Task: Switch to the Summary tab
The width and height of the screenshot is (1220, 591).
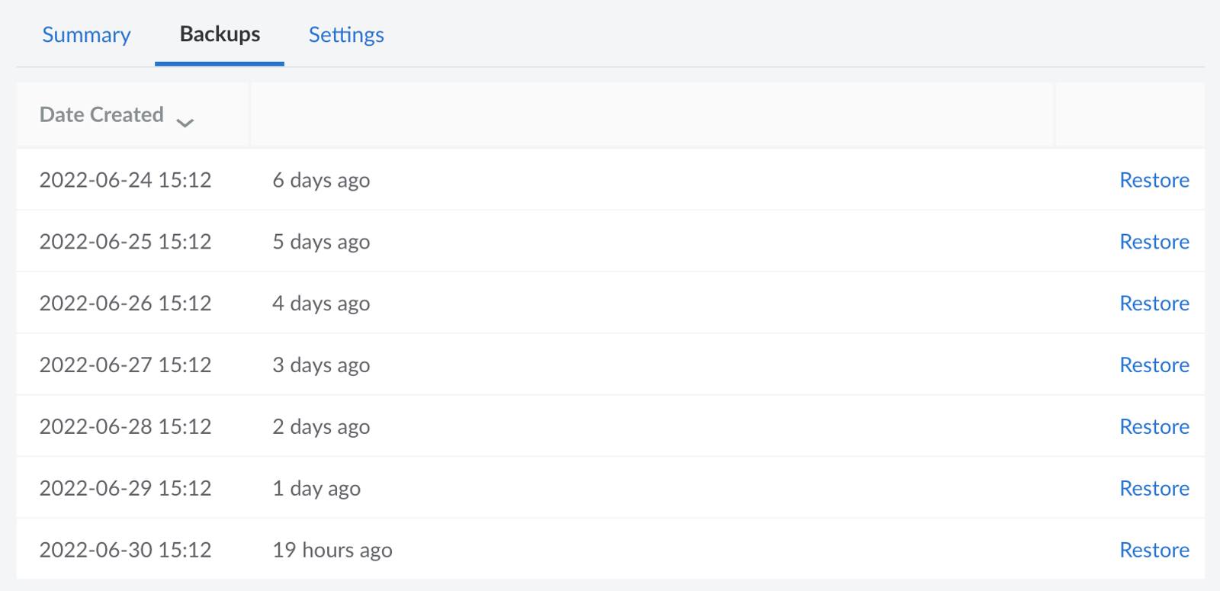Action: [86, 35]
